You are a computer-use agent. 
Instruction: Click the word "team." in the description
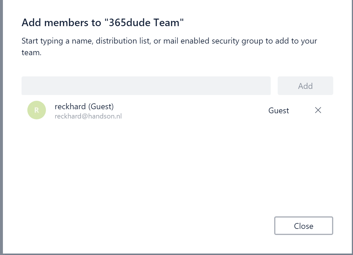[x=31, y=53]
